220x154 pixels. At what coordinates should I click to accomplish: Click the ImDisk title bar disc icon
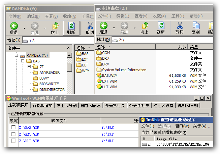point(143,120)
